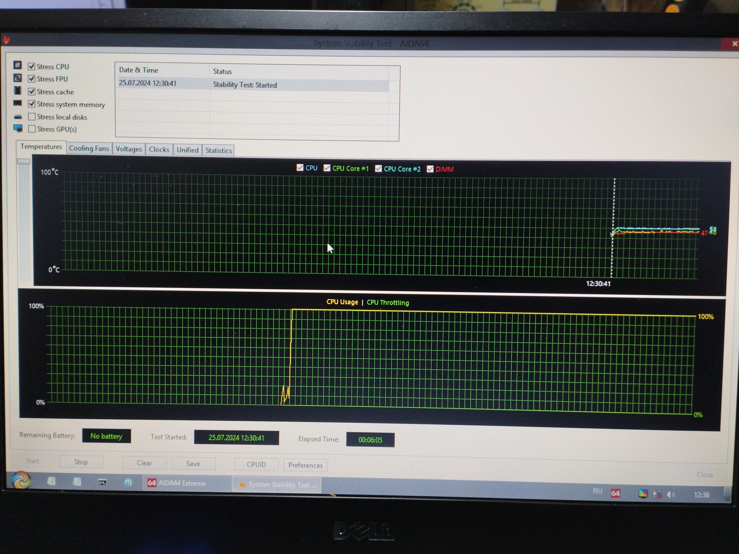Click the flame icon in the window title bar
Screen dimensions: 739x554
point(6,39)
